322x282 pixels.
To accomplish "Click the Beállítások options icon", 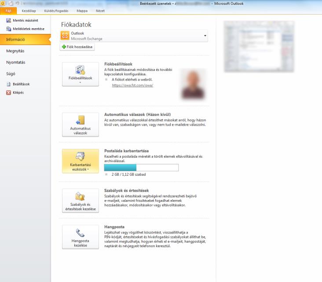I will point(8,84).
